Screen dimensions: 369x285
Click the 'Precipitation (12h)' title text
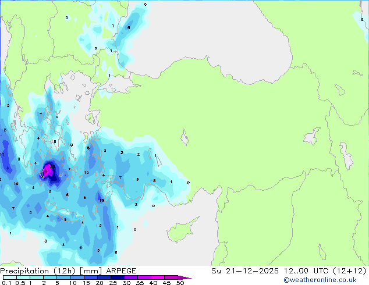pyautogui.click(x=38, y=271)
